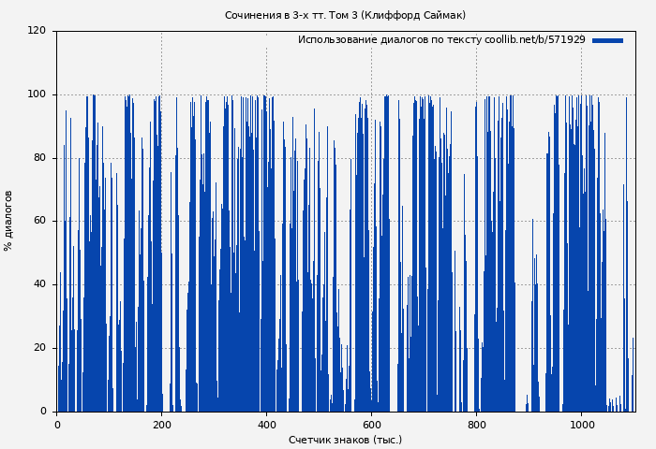Click the x-axis tick label 1000
656x449 pixels.
tap(581, 424)
